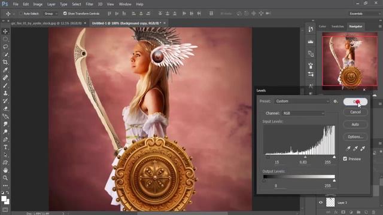
Task: Open the Edit Toolbar three-dots button
Action: [x=5, y=186]
